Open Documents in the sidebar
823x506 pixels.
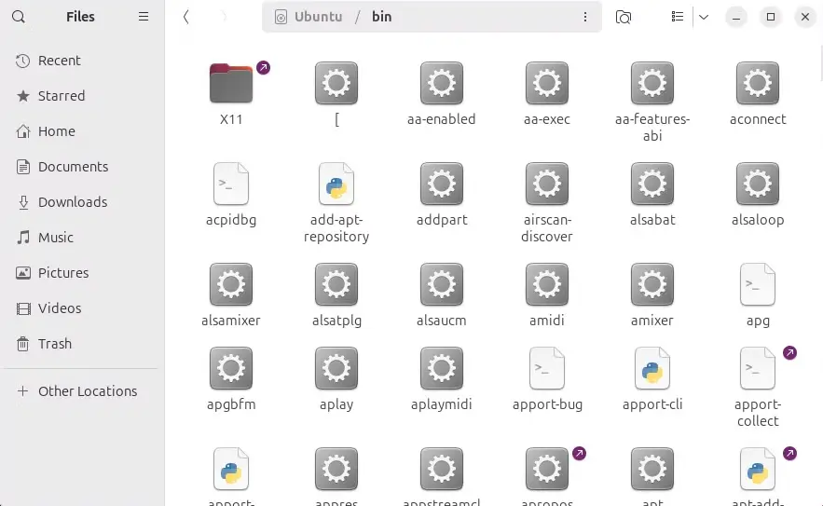tap(82, 167)
